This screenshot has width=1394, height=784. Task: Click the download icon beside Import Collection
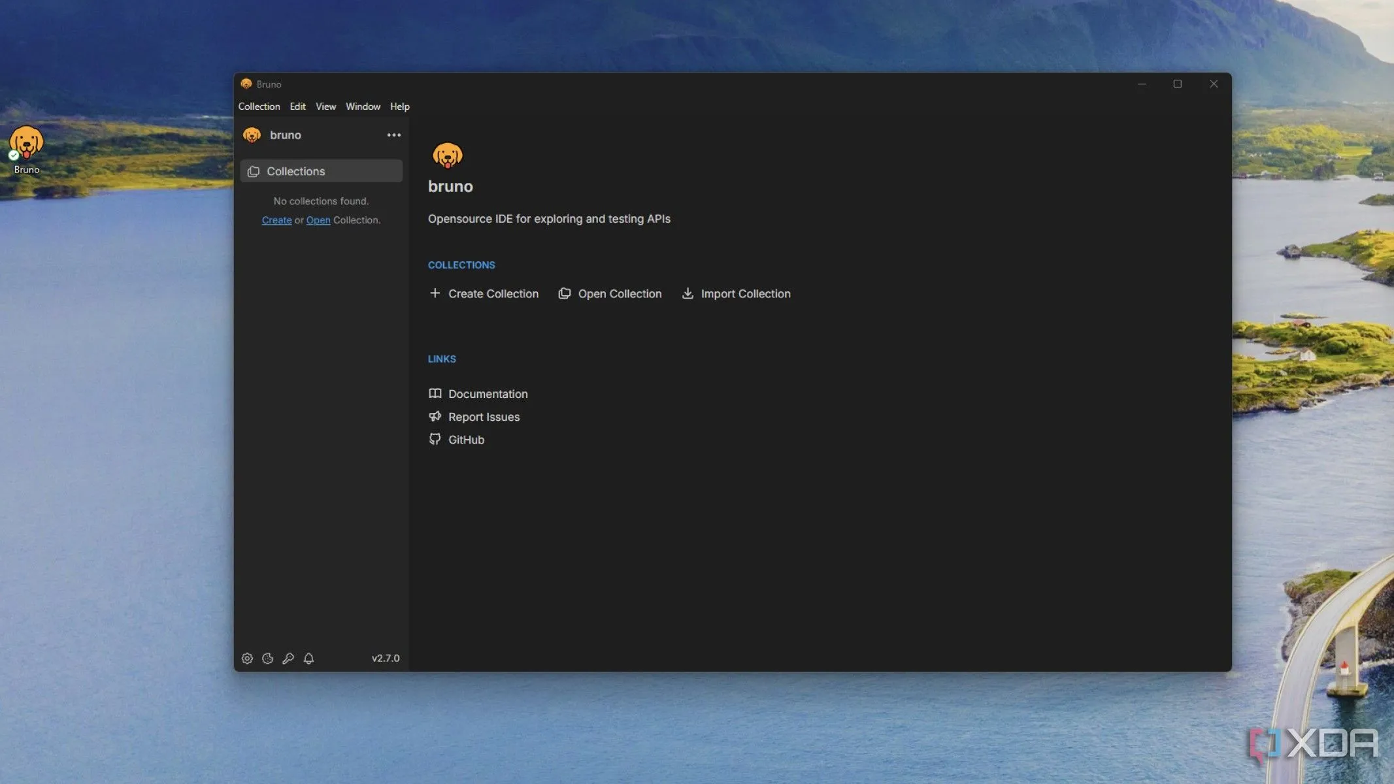pyautogui.click(x=688, y=293)
